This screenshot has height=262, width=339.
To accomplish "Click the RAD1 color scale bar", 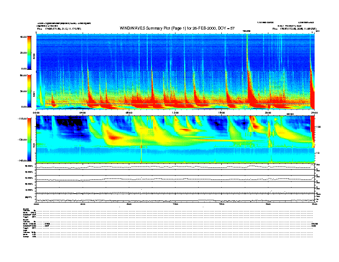I will point(29,91).
